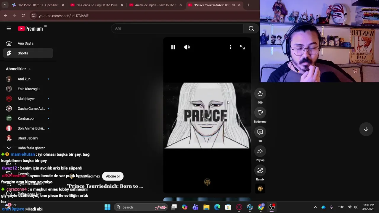Open Opera browser from the taskbar
This screenshot has width=379, height=213.
pyautogui.click(x=239, y=207)
